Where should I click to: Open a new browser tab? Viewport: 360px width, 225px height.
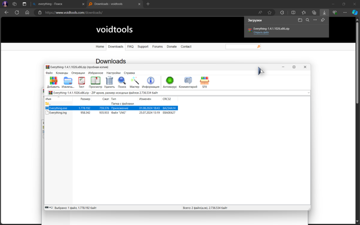[148, 4]
